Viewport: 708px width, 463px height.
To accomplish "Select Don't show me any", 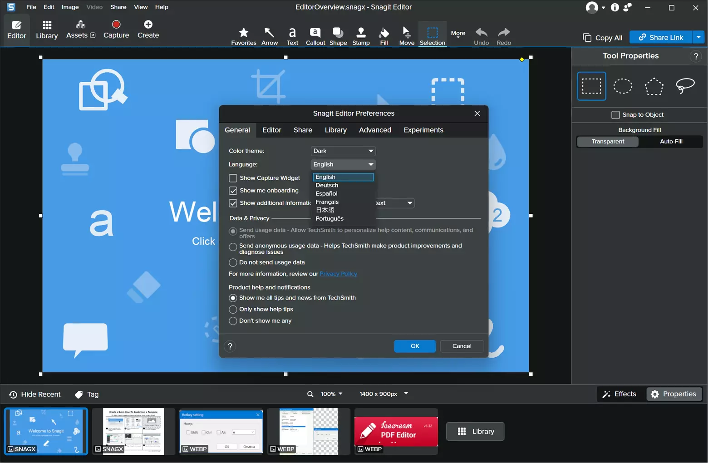I will click(233, 321).
